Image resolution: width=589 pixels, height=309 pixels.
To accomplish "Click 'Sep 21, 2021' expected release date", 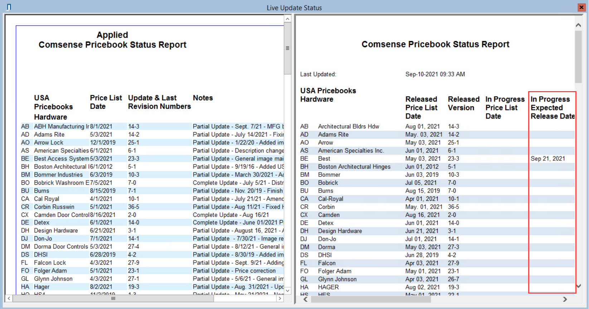I will 548,159.
